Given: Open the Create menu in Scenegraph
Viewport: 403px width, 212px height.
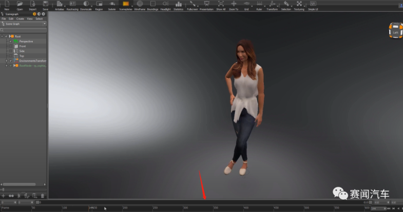Looking at the screenshot, I should 20,19.
